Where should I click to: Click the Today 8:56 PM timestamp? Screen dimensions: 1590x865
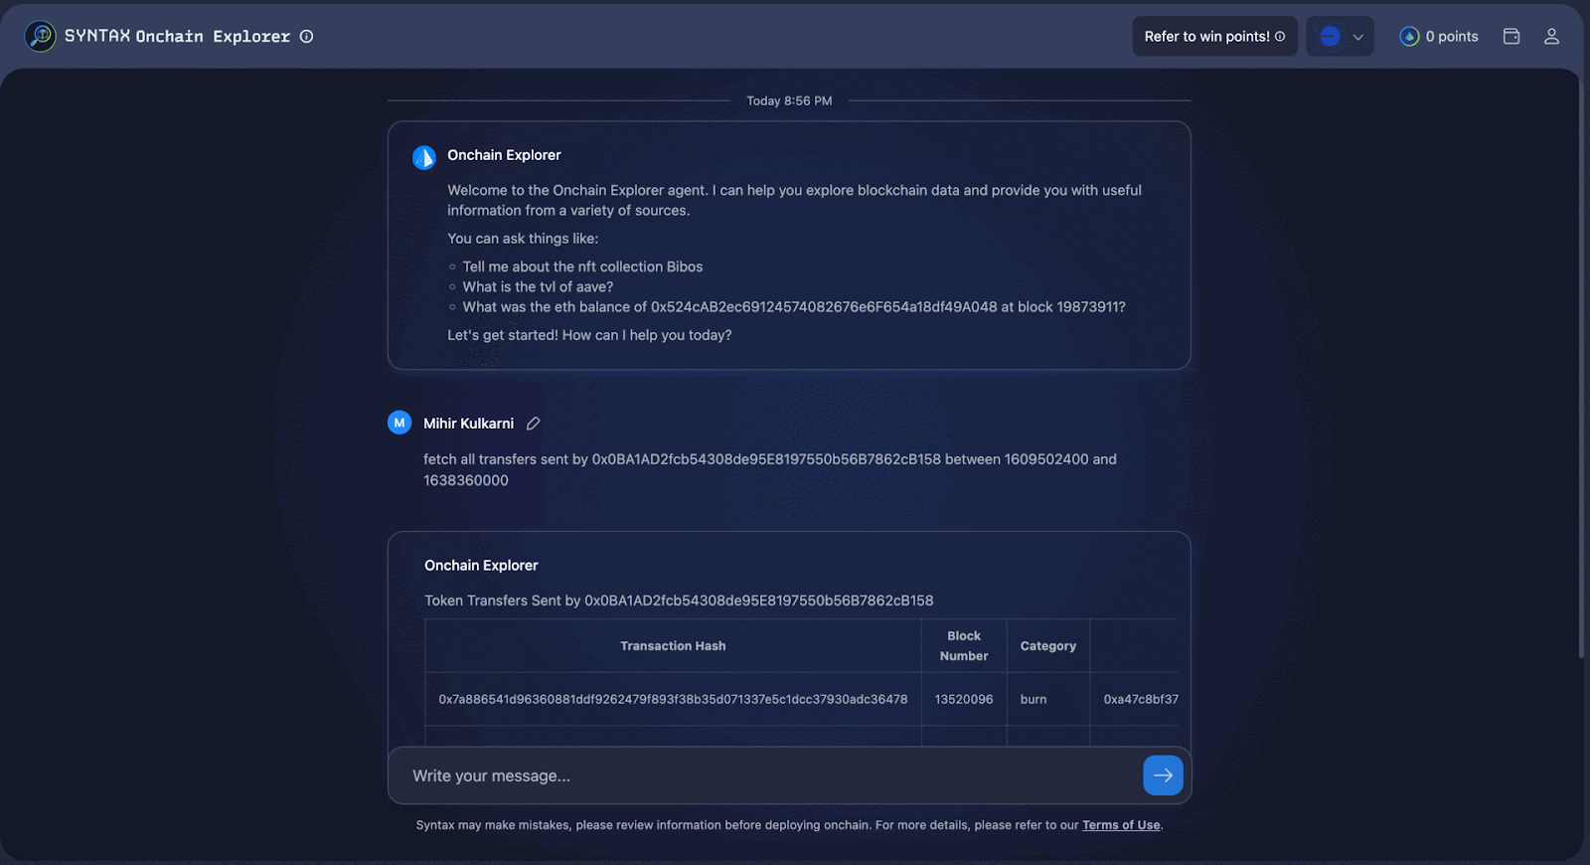(789, 101)
